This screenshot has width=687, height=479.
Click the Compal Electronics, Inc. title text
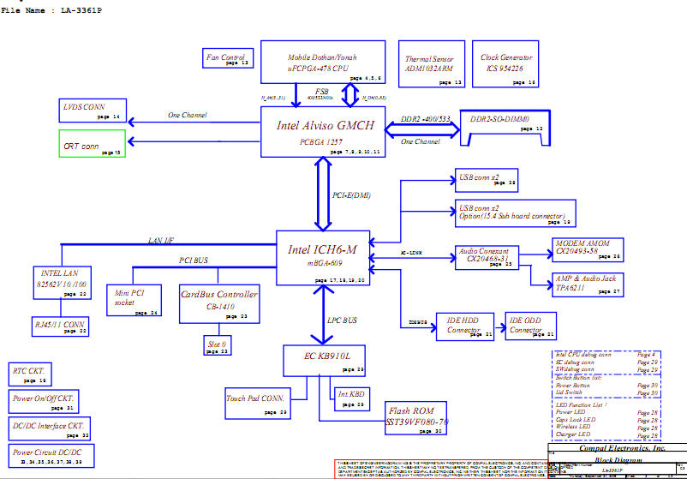622,448
